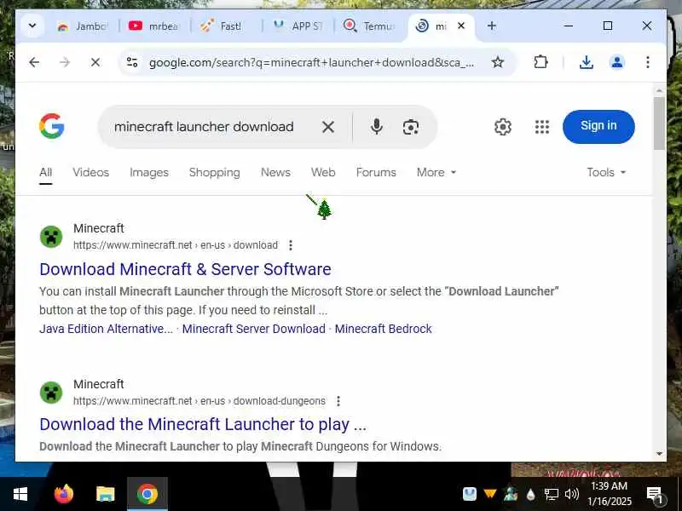This screenshot has height=511, width=682.
Task: Stop loading the page
Action: pyautogui.click(x=95, y=62)
